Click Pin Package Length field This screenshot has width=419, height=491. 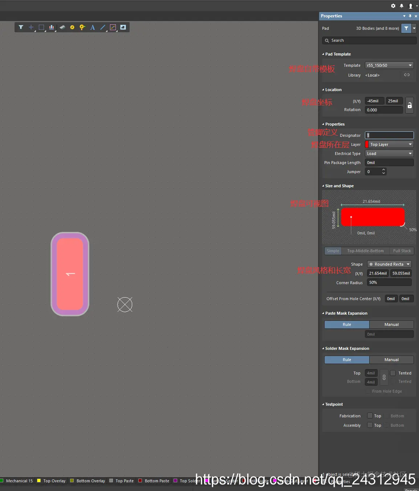coord(389,163)
